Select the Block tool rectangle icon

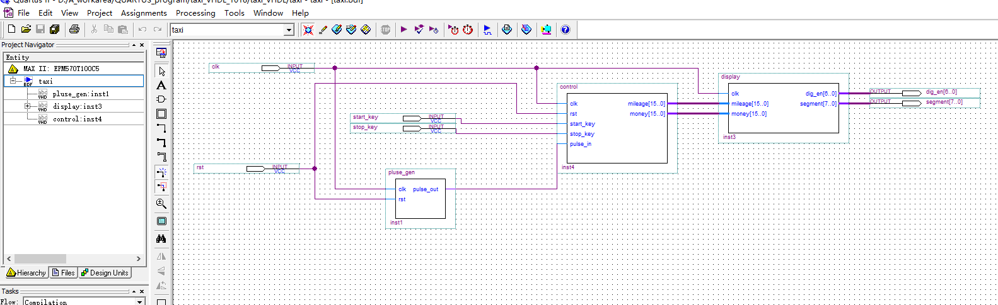coord(161,114)
